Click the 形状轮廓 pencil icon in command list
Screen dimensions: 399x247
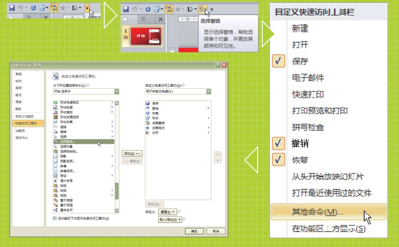(x=55, y=107)
